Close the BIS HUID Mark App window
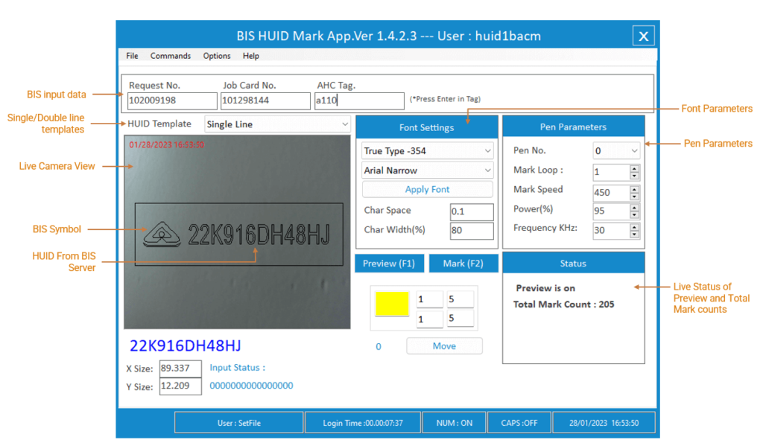763x440 pixels. 643,36
